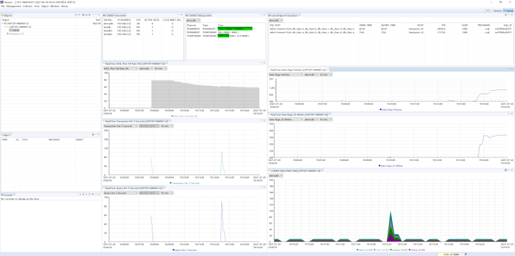Open the Window menu
The width and height of the screenshot is (515, 256).
click(x=55, y=6)
